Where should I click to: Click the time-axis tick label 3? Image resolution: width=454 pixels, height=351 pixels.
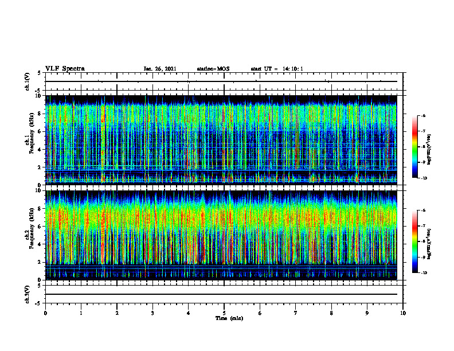coord(152,313)
